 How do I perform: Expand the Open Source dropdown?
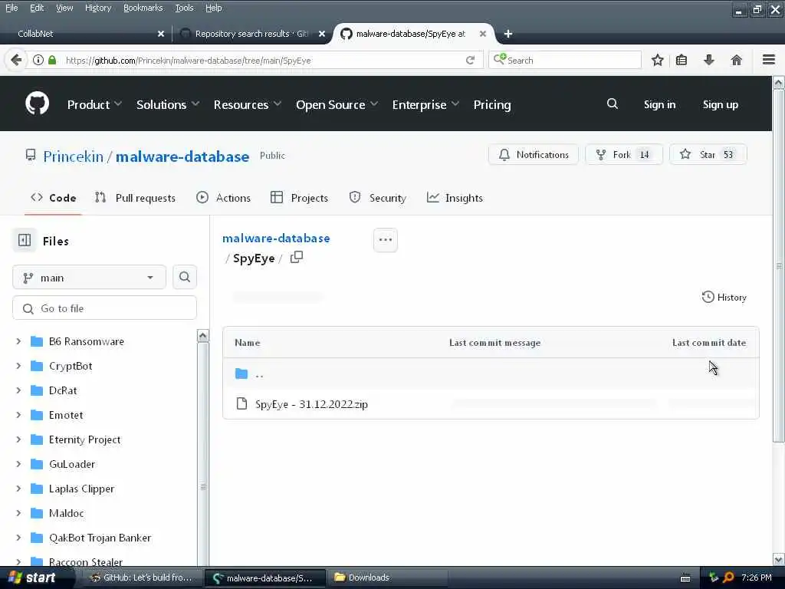(x=337, y=104)
